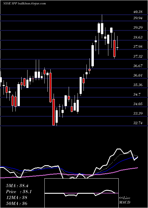This screenshot has height=208, width=148.
Task: Select the 32.74 price level label
Action: pyautogui.click(x=138, y=123)
